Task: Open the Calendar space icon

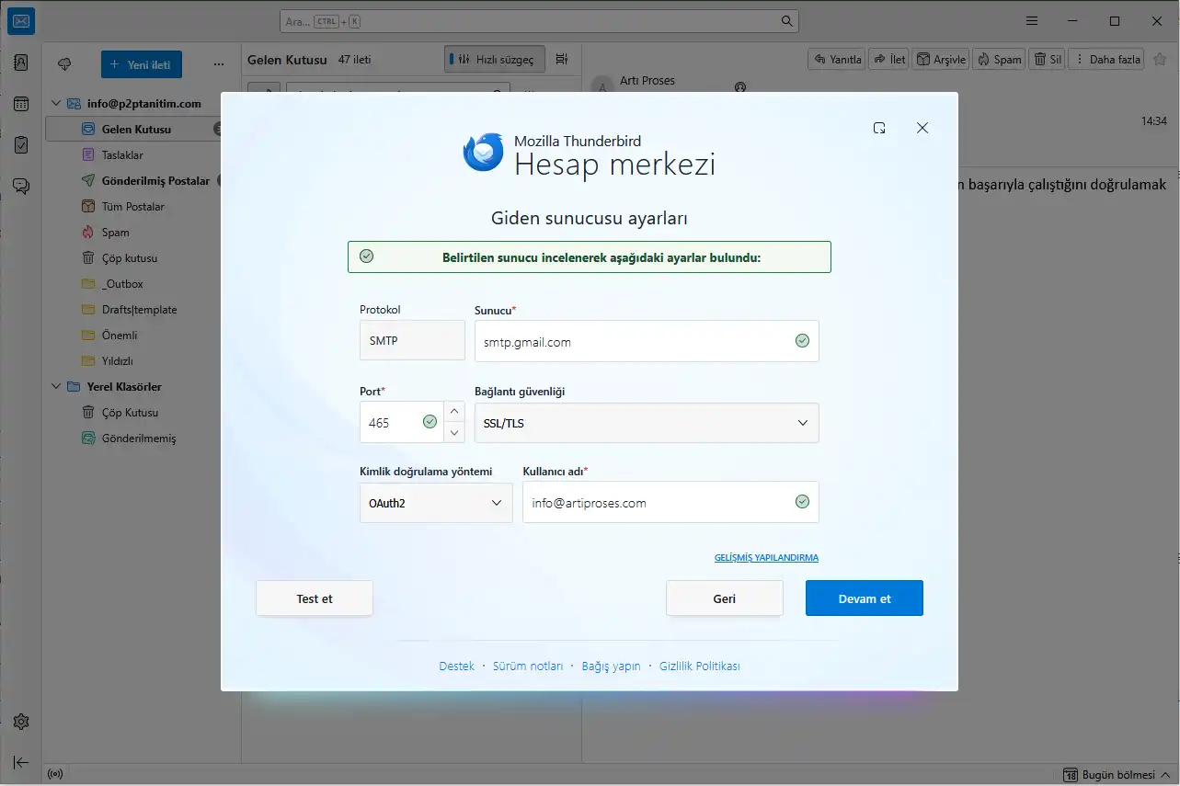Action: 21,104
